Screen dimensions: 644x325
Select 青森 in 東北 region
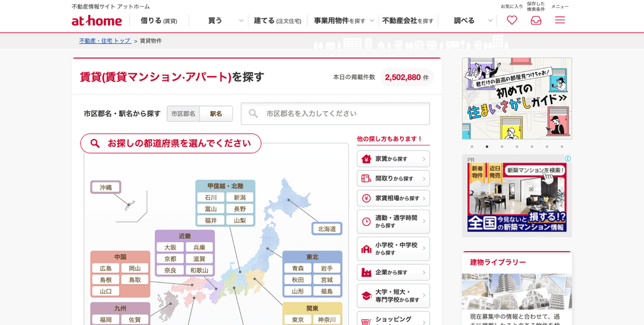coord(297,269)
